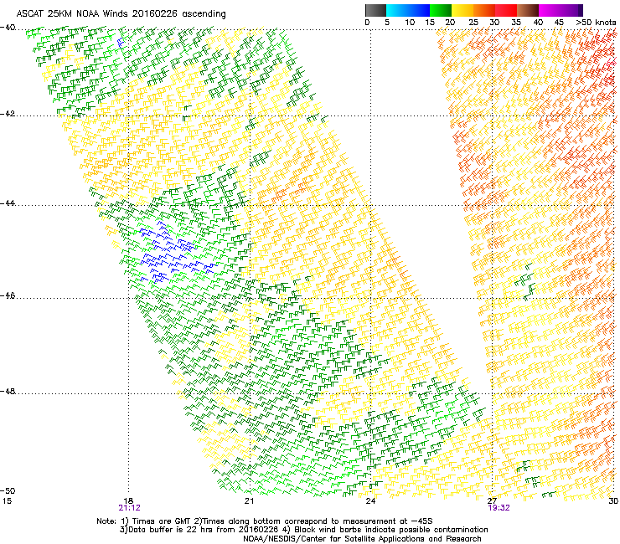
Task: Click the NOAA/NESDIS credit line
Action: 362,539
